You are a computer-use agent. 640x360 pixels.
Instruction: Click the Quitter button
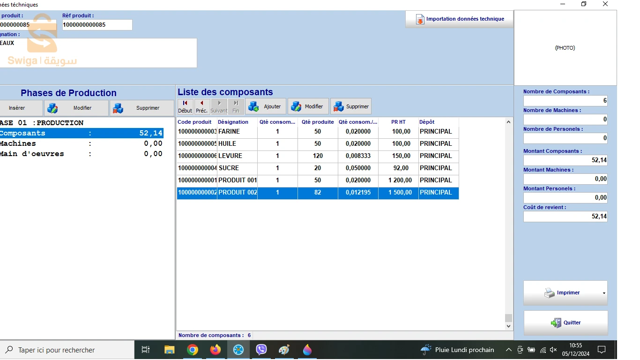[x=566, y=322]
